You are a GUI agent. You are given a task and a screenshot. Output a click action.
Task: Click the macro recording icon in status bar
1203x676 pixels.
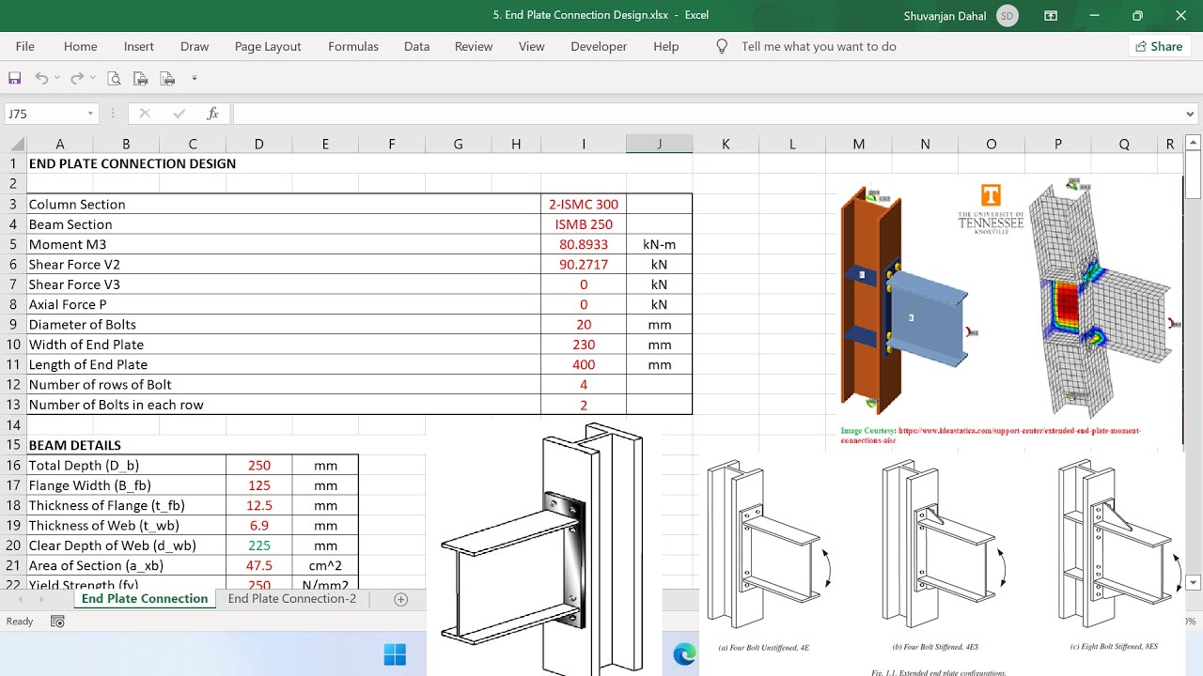point(57,622)
